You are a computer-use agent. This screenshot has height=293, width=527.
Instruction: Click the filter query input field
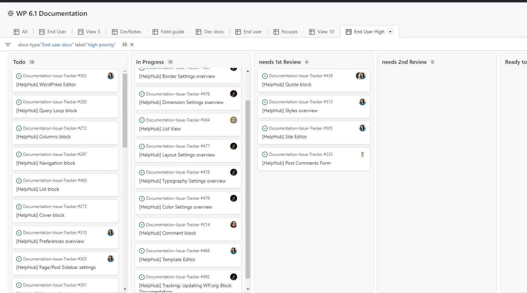67,45
